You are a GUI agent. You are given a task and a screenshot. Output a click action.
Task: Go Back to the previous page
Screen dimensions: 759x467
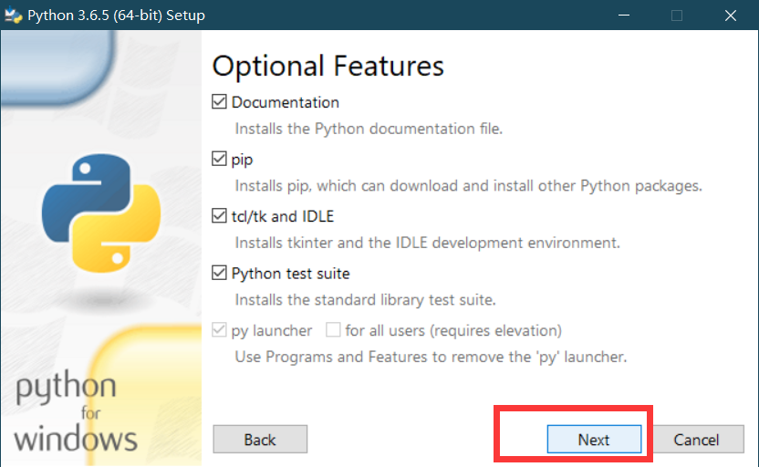click(x=260, y=440)
